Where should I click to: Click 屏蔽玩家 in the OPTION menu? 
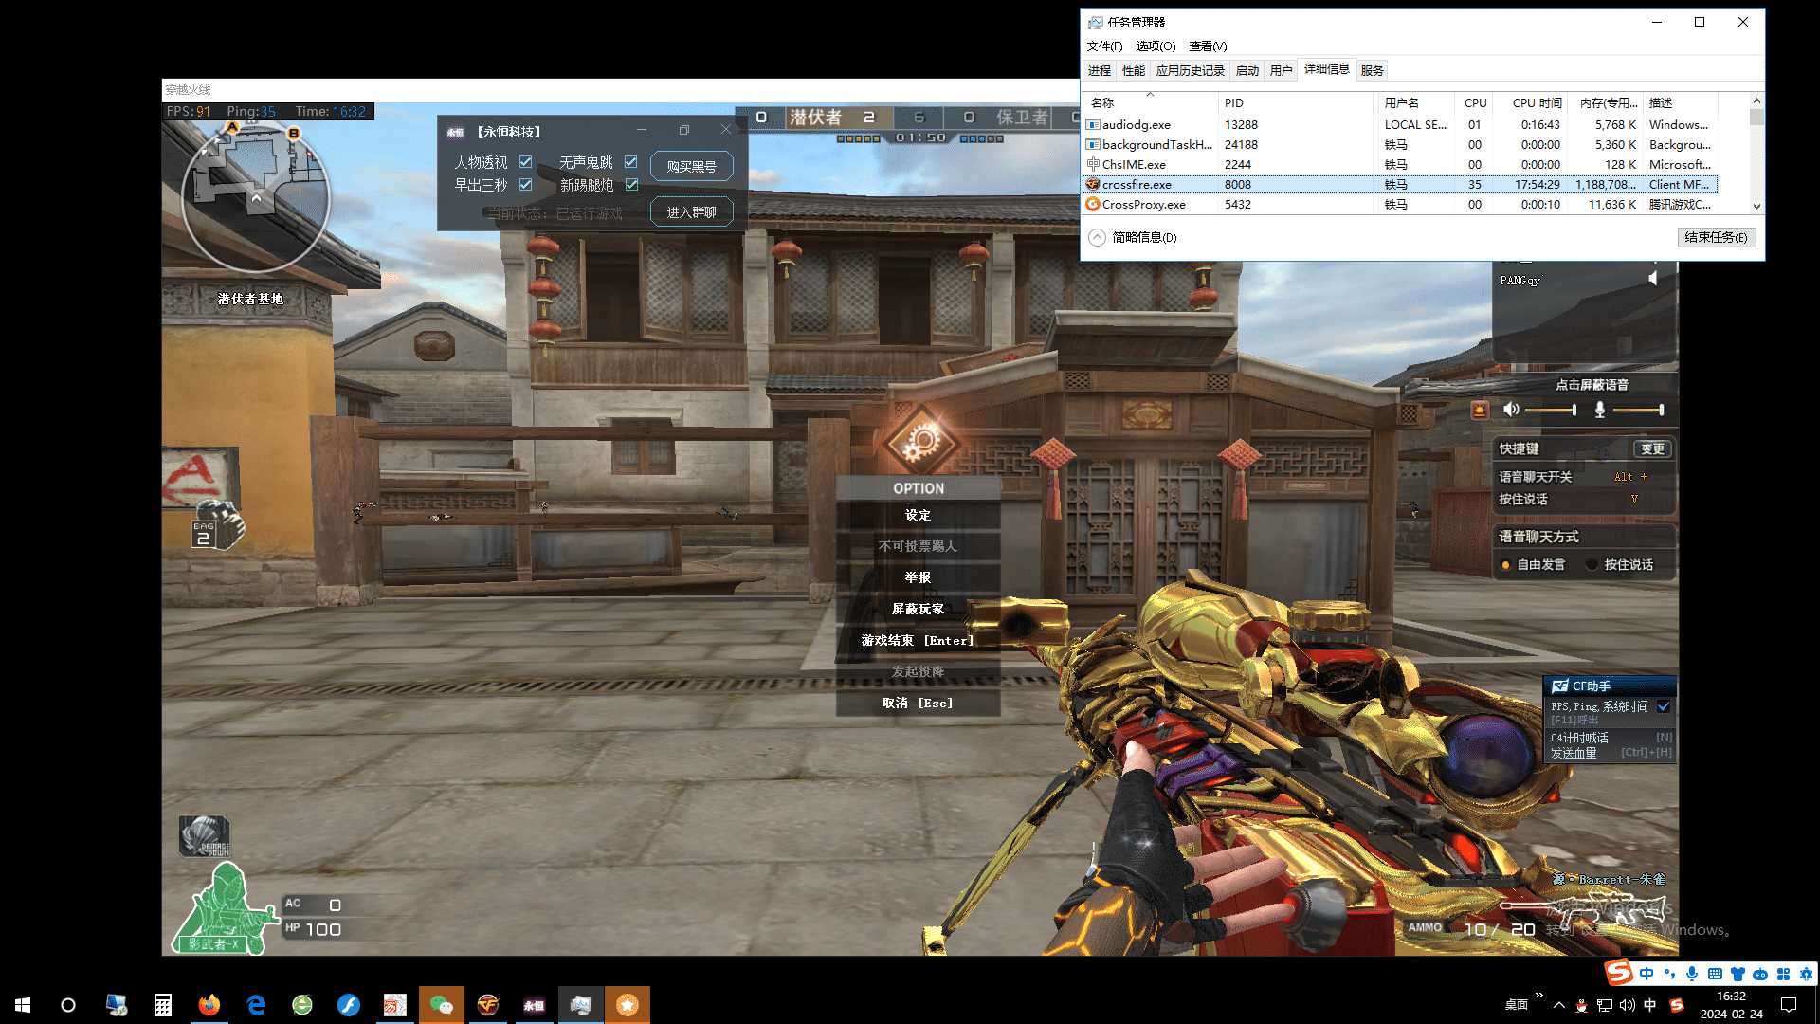click(x=918, y=609)
